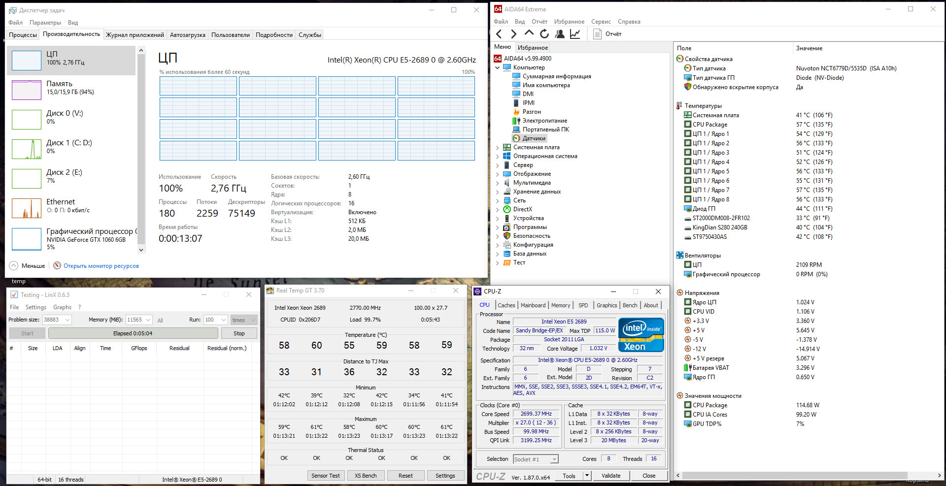This screenshot has width=946, height=486.
Task: Expand the Отображение tree node
Action: (x=497, y=174)
